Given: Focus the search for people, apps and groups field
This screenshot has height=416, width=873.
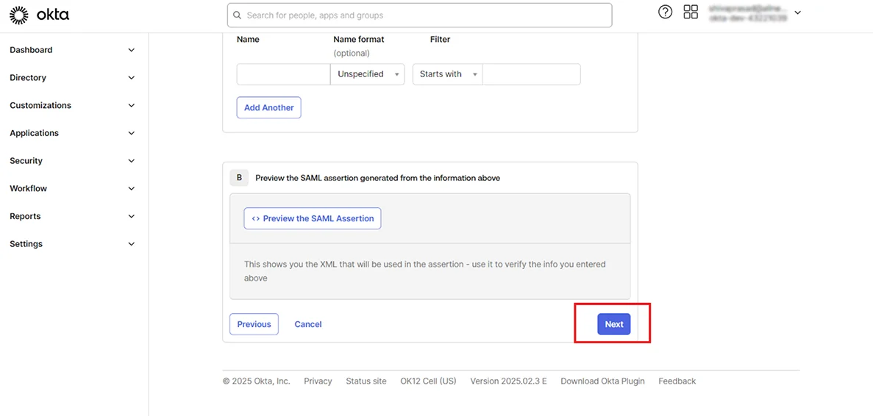Looking at the screenshot, I should point(419,15).
